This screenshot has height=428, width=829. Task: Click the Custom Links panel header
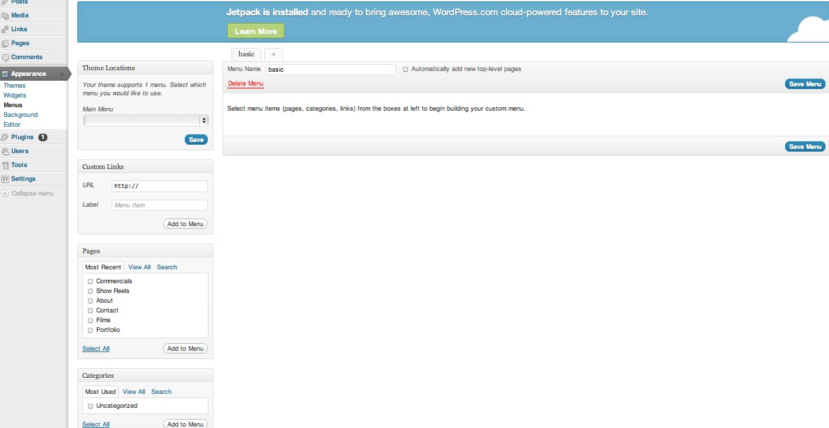tap(146, 167)
